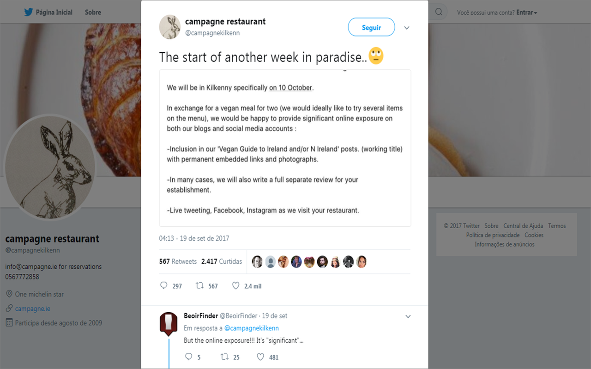Image resolution: width=591 pixels, height=369 pixels.
Task: Click the reply icon on BeoirFinder's tweet
Action: 188,357
